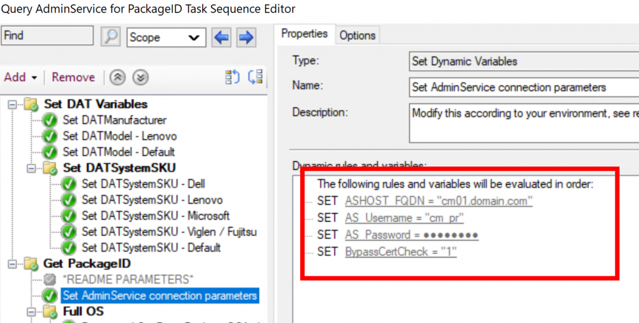Open the AS_Password variable link
Screen dimensions: 639x323
point(411,235)
